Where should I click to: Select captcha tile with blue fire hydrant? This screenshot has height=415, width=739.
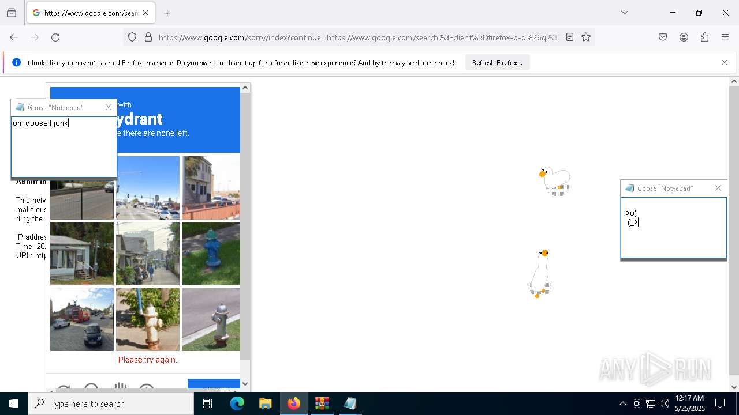tap(211, 254)
